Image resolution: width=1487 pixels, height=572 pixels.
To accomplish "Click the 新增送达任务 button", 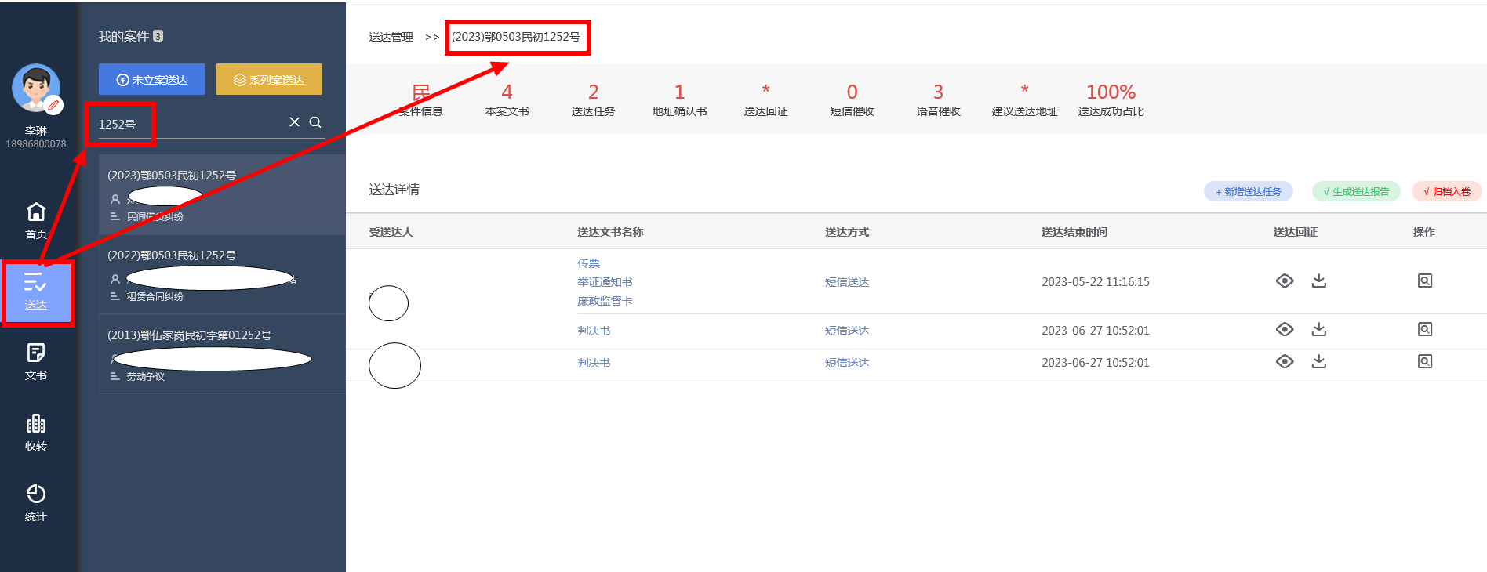I will point(1247,191).
